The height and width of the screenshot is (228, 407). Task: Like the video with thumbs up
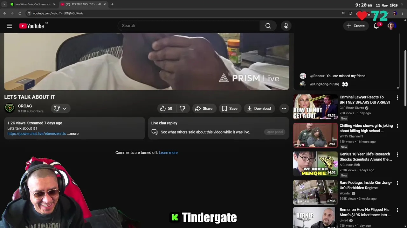(166, 108)
